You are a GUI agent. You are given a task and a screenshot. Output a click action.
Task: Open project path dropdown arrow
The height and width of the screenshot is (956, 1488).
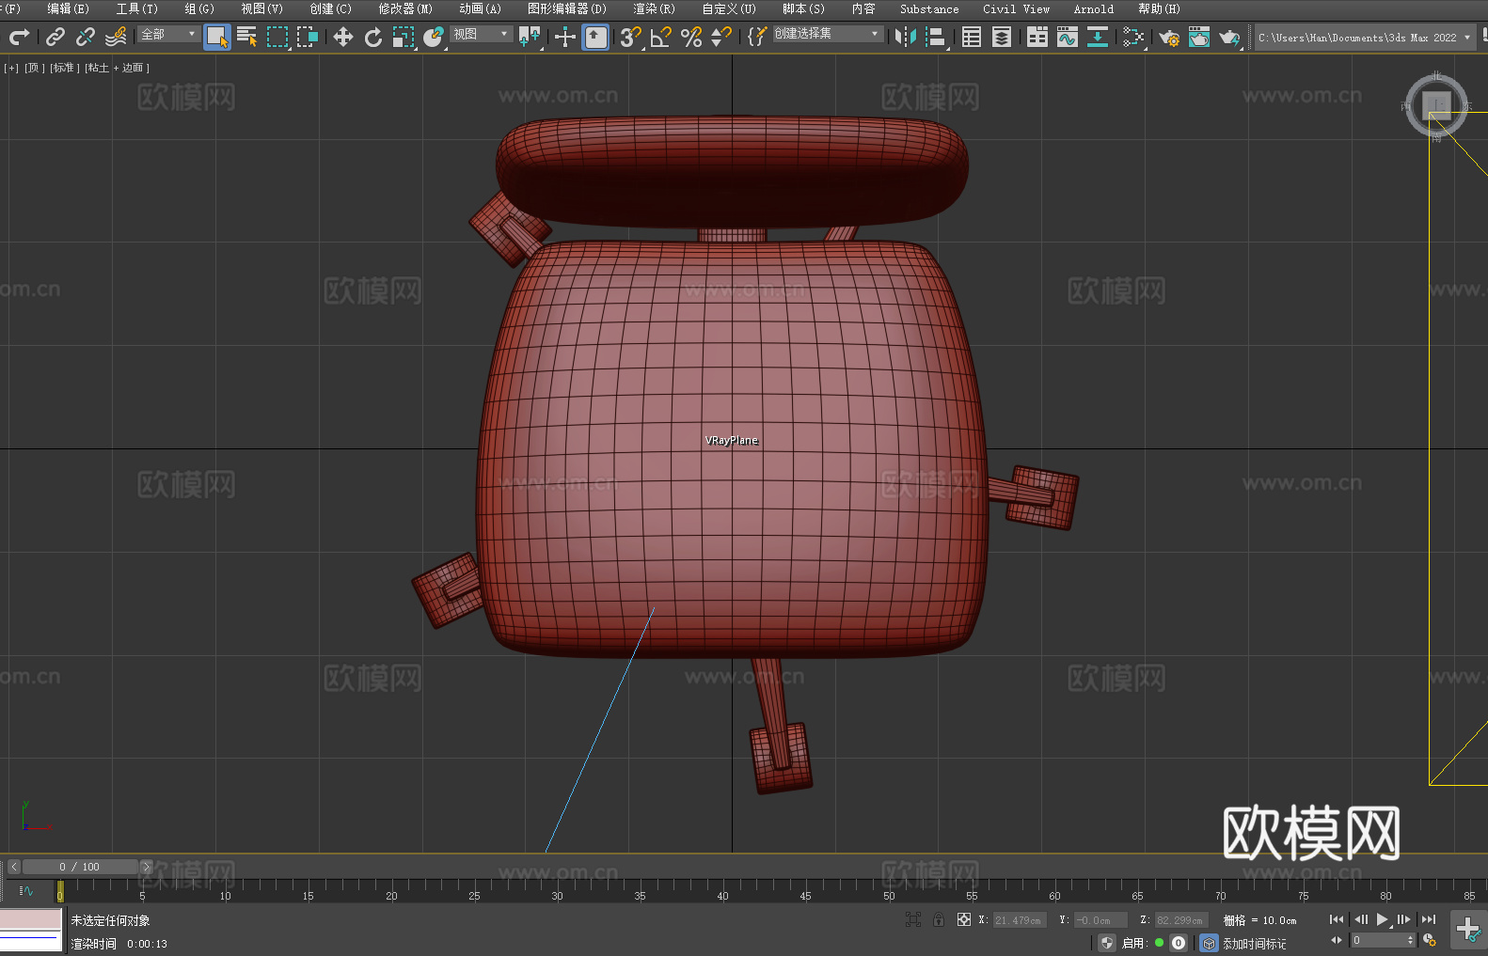pos(1466,38)
